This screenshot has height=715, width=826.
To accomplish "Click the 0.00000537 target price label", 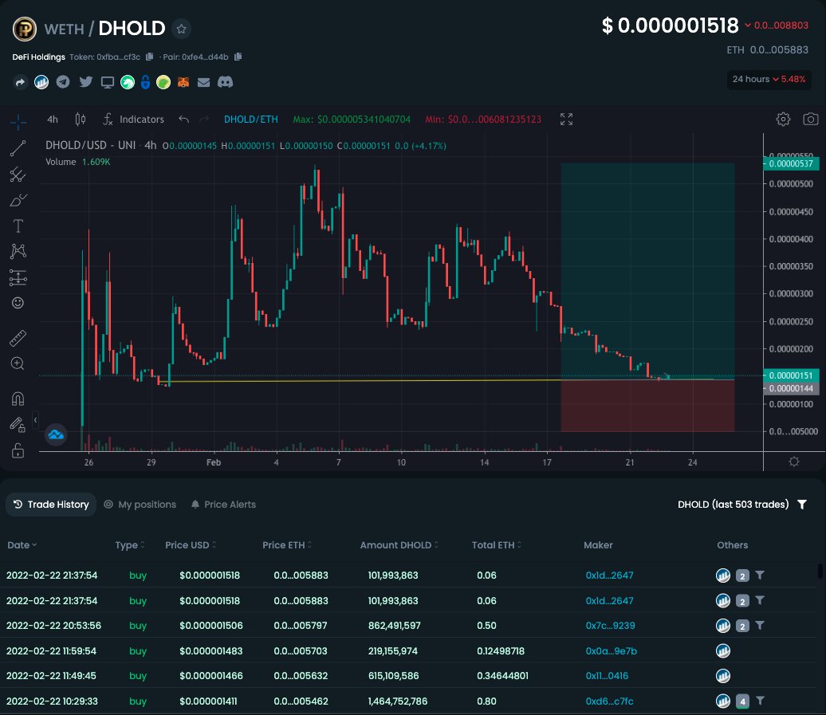I will coord(791,163).
